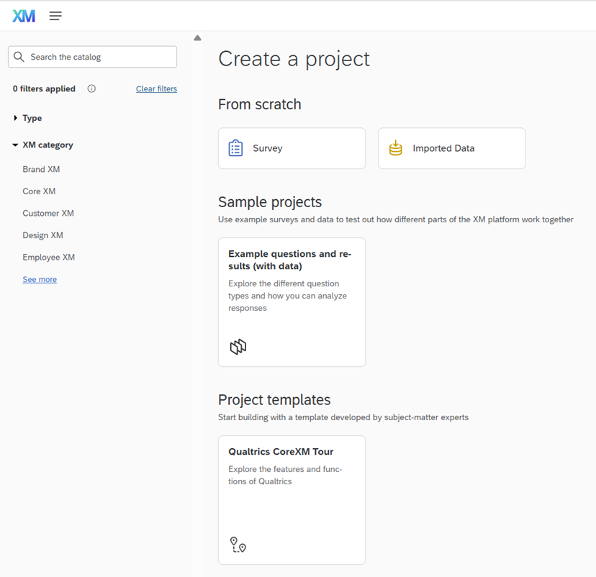The width and height of the screenshot is (596, 577).
Task: Open the hamburger navigation menu
Action: (55, 16)
